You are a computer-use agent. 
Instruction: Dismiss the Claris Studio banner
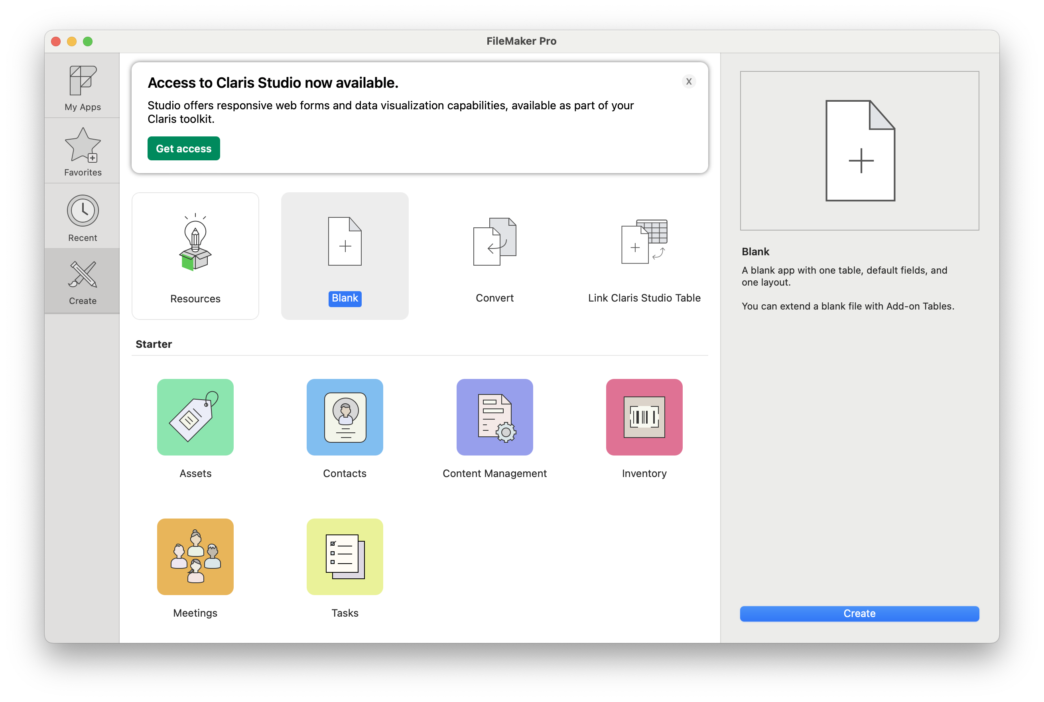point(689,81)
